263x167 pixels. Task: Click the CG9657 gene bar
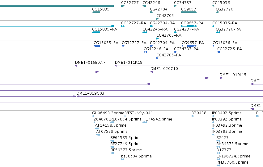189,12
